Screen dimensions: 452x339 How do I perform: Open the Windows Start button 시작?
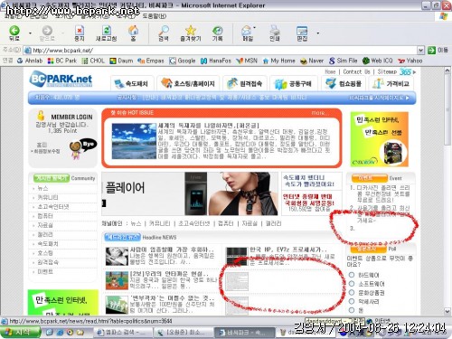[x=20, y=333]
